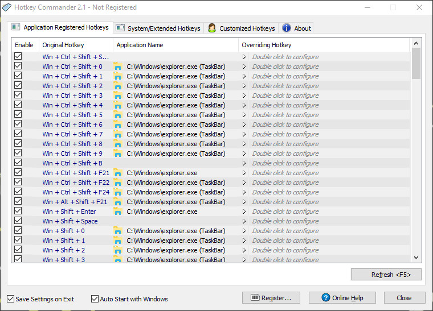Click the explorer icon in Win+Shift+2 row
The height and width of the screenshot is (311, 433).
117,250
